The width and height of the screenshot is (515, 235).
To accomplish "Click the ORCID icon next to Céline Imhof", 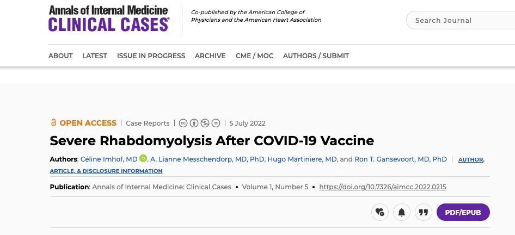I will [143, 158].
